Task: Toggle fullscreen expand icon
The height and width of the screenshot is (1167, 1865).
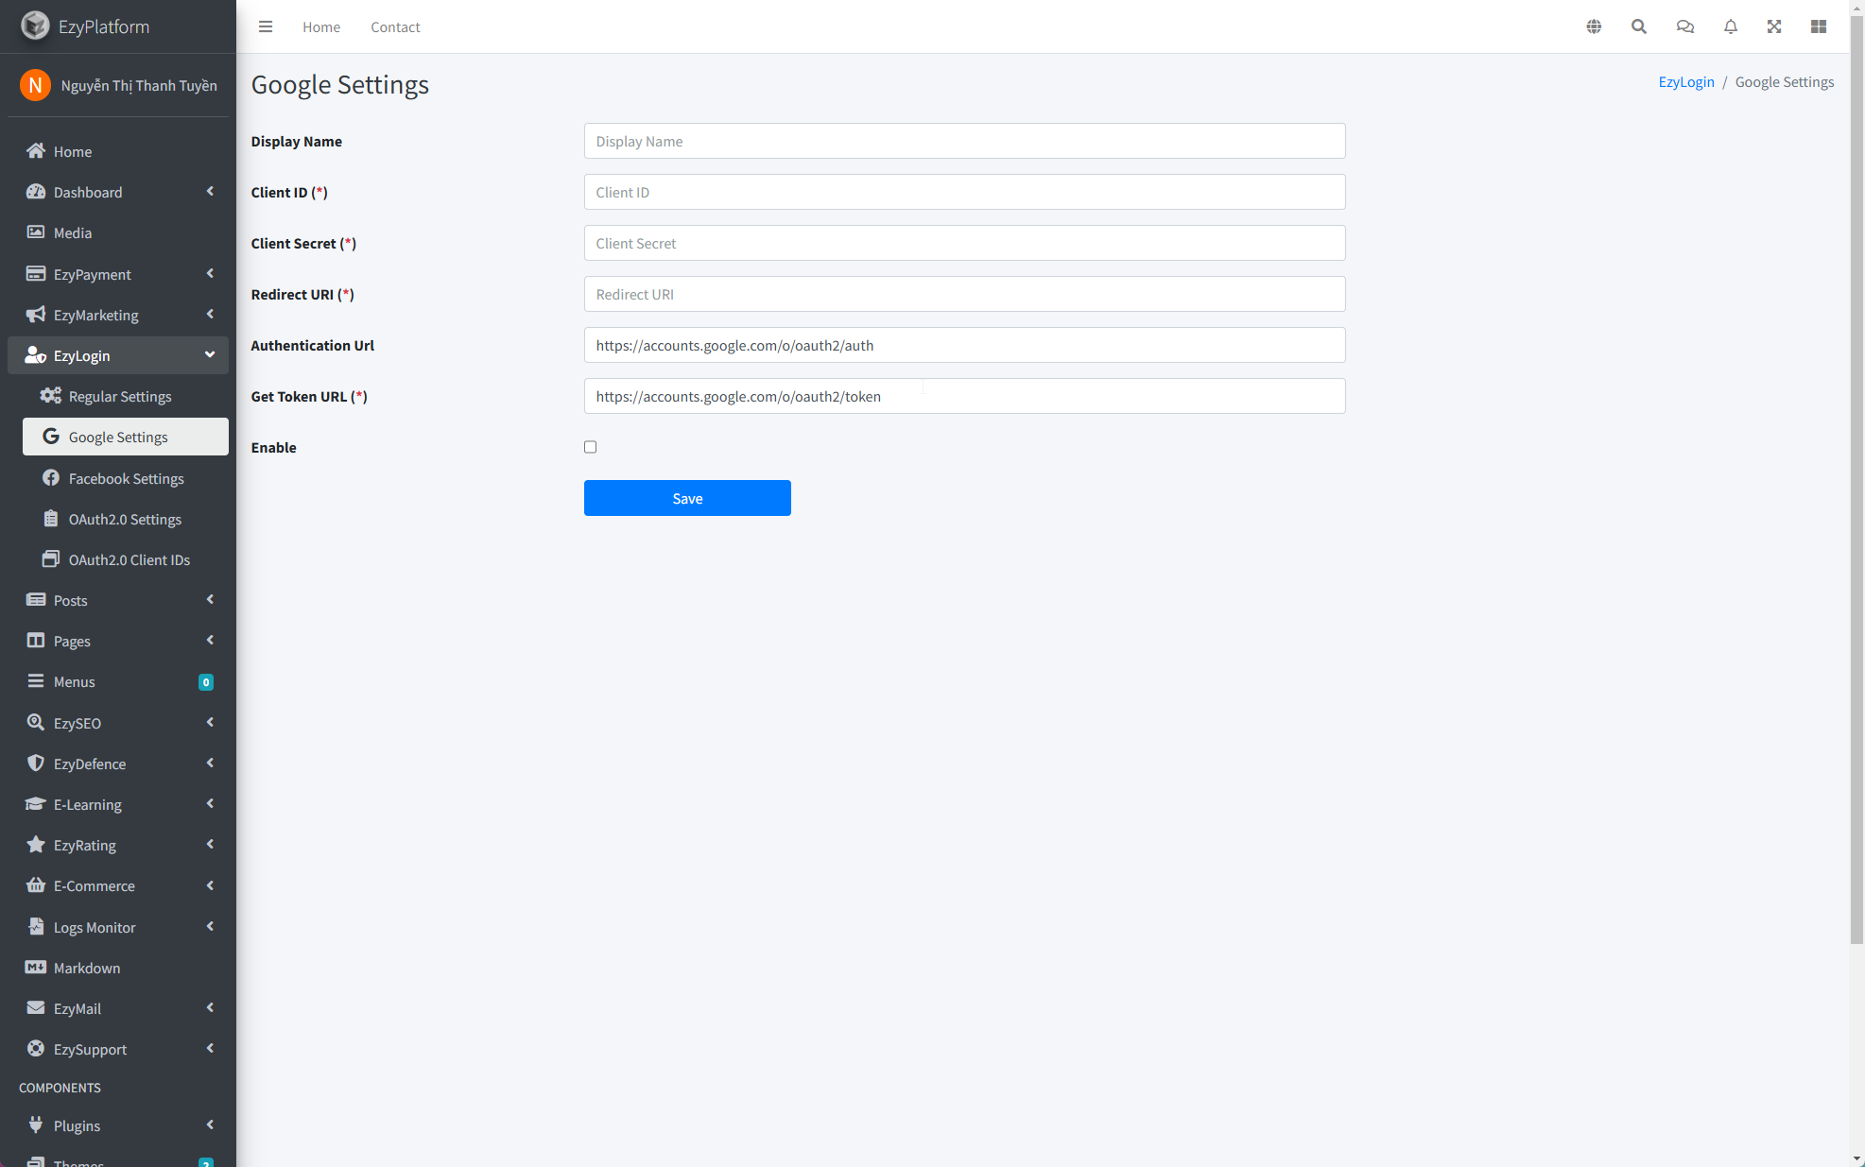Action: pyautogui.click(x=1774, y=26)
